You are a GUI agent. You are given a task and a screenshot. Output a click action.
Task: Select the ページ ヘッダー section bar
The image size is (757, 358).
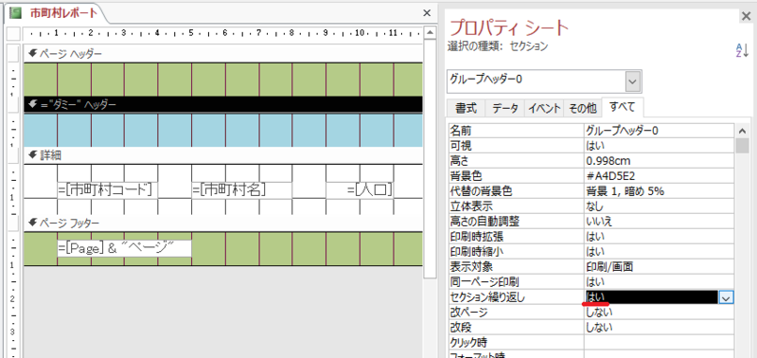tap(223, 54)
